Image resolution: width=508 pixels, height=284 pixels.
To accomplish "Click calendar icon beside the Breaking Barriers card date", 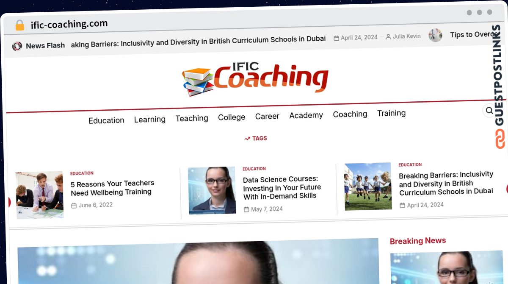I will [402, 206].
